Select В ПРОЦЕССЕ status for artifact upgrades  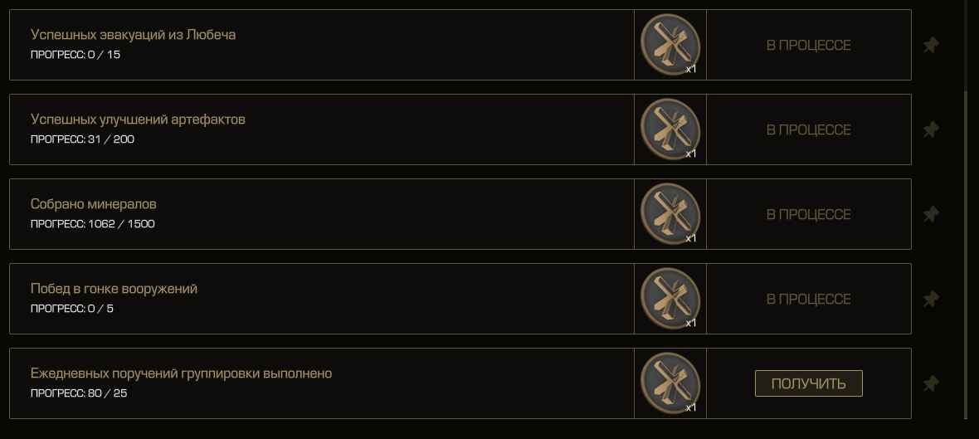tap(809, 130)
